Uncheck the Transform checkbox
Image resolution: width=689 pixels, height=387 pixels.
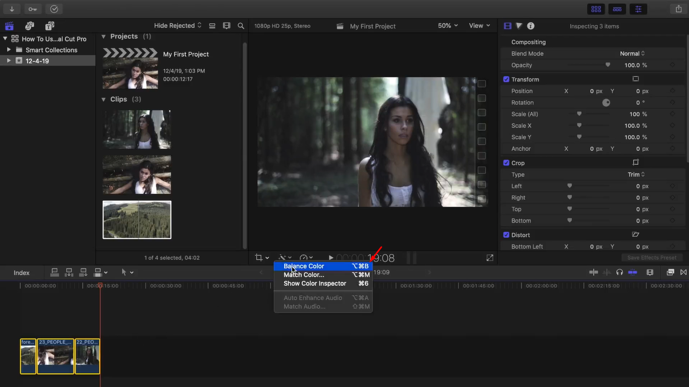506,79
